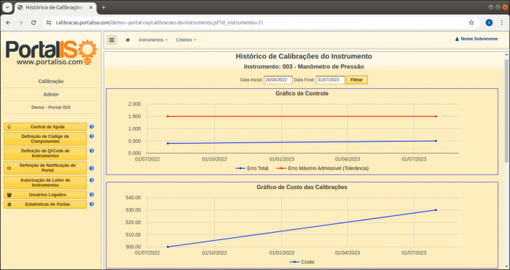Go to the home icon in navbar
The width and height of the screenshot is (510, 270).
point(127,39)
